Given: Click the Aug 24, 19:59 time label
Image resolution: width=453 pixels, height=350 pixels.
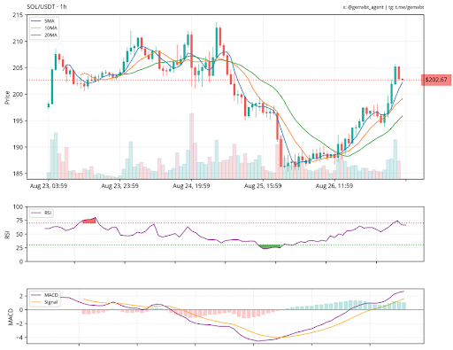Looking at the screenshot, I should click(191, 186).
